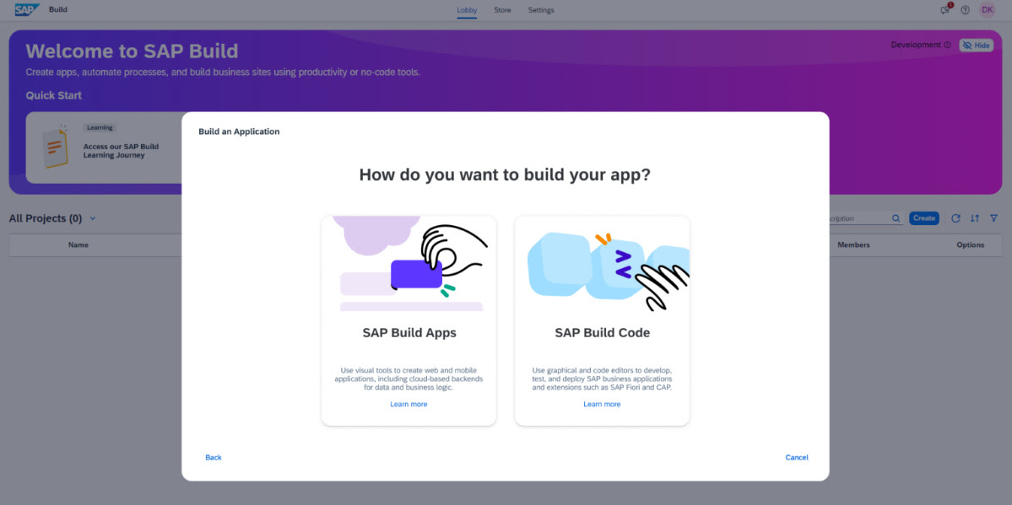Open the notifications icon with red badge

tap(945, 9)
